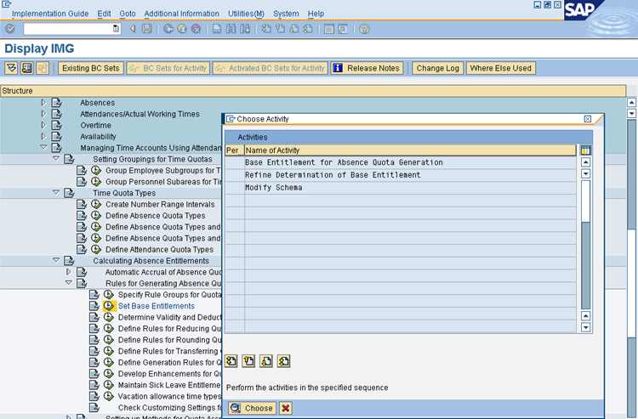The image size is (638, 419).
Task: Click the Help question mark icon
Action: 364,29
